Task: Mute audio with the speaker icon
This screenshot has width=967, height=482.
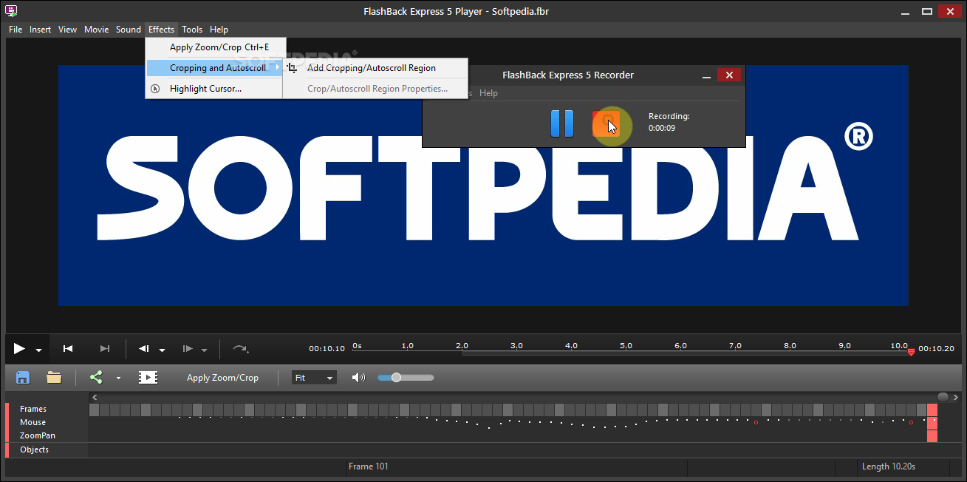Action: 358,377
